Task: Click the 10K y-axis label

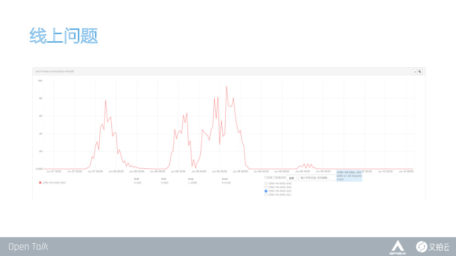Action: pyautogui.click(x=40, y=81)
